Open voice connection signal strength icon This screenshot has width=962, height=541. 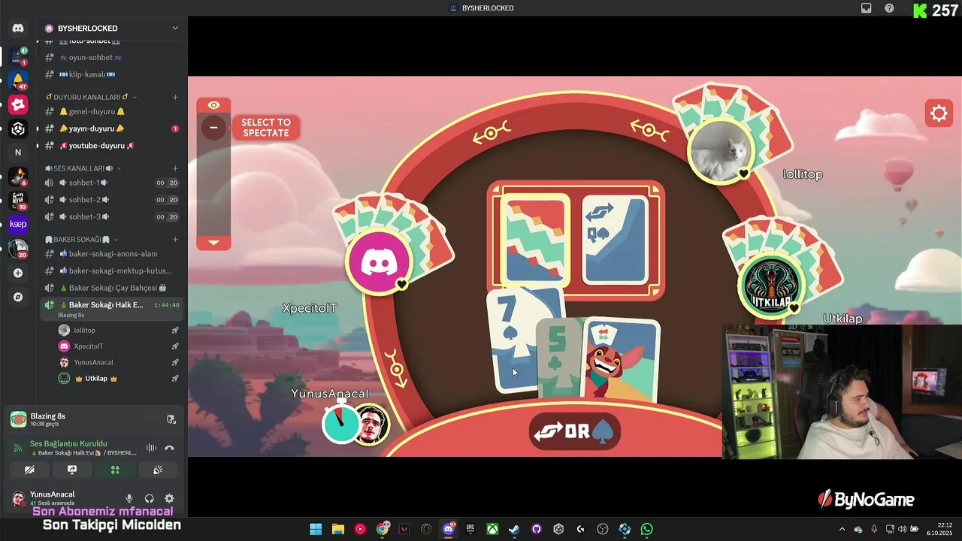click(x=17, y=448)
